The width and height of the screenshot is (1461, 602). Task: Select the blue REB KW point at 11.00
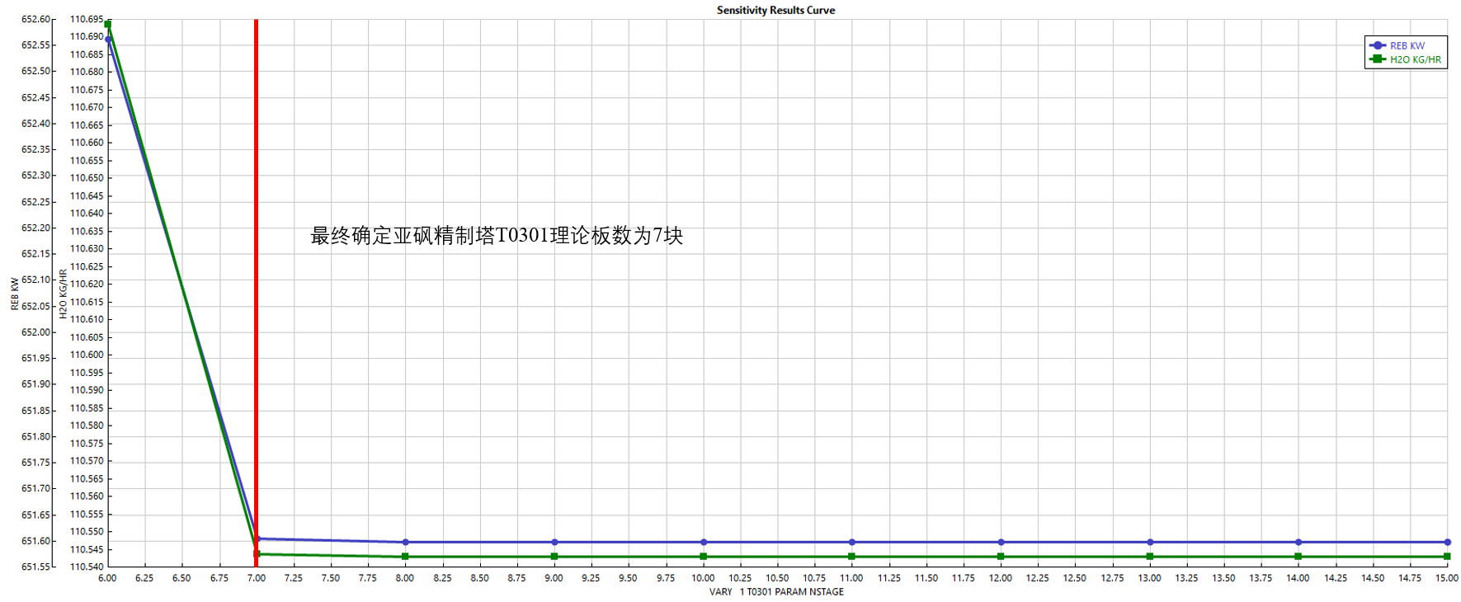coord(852,543)
